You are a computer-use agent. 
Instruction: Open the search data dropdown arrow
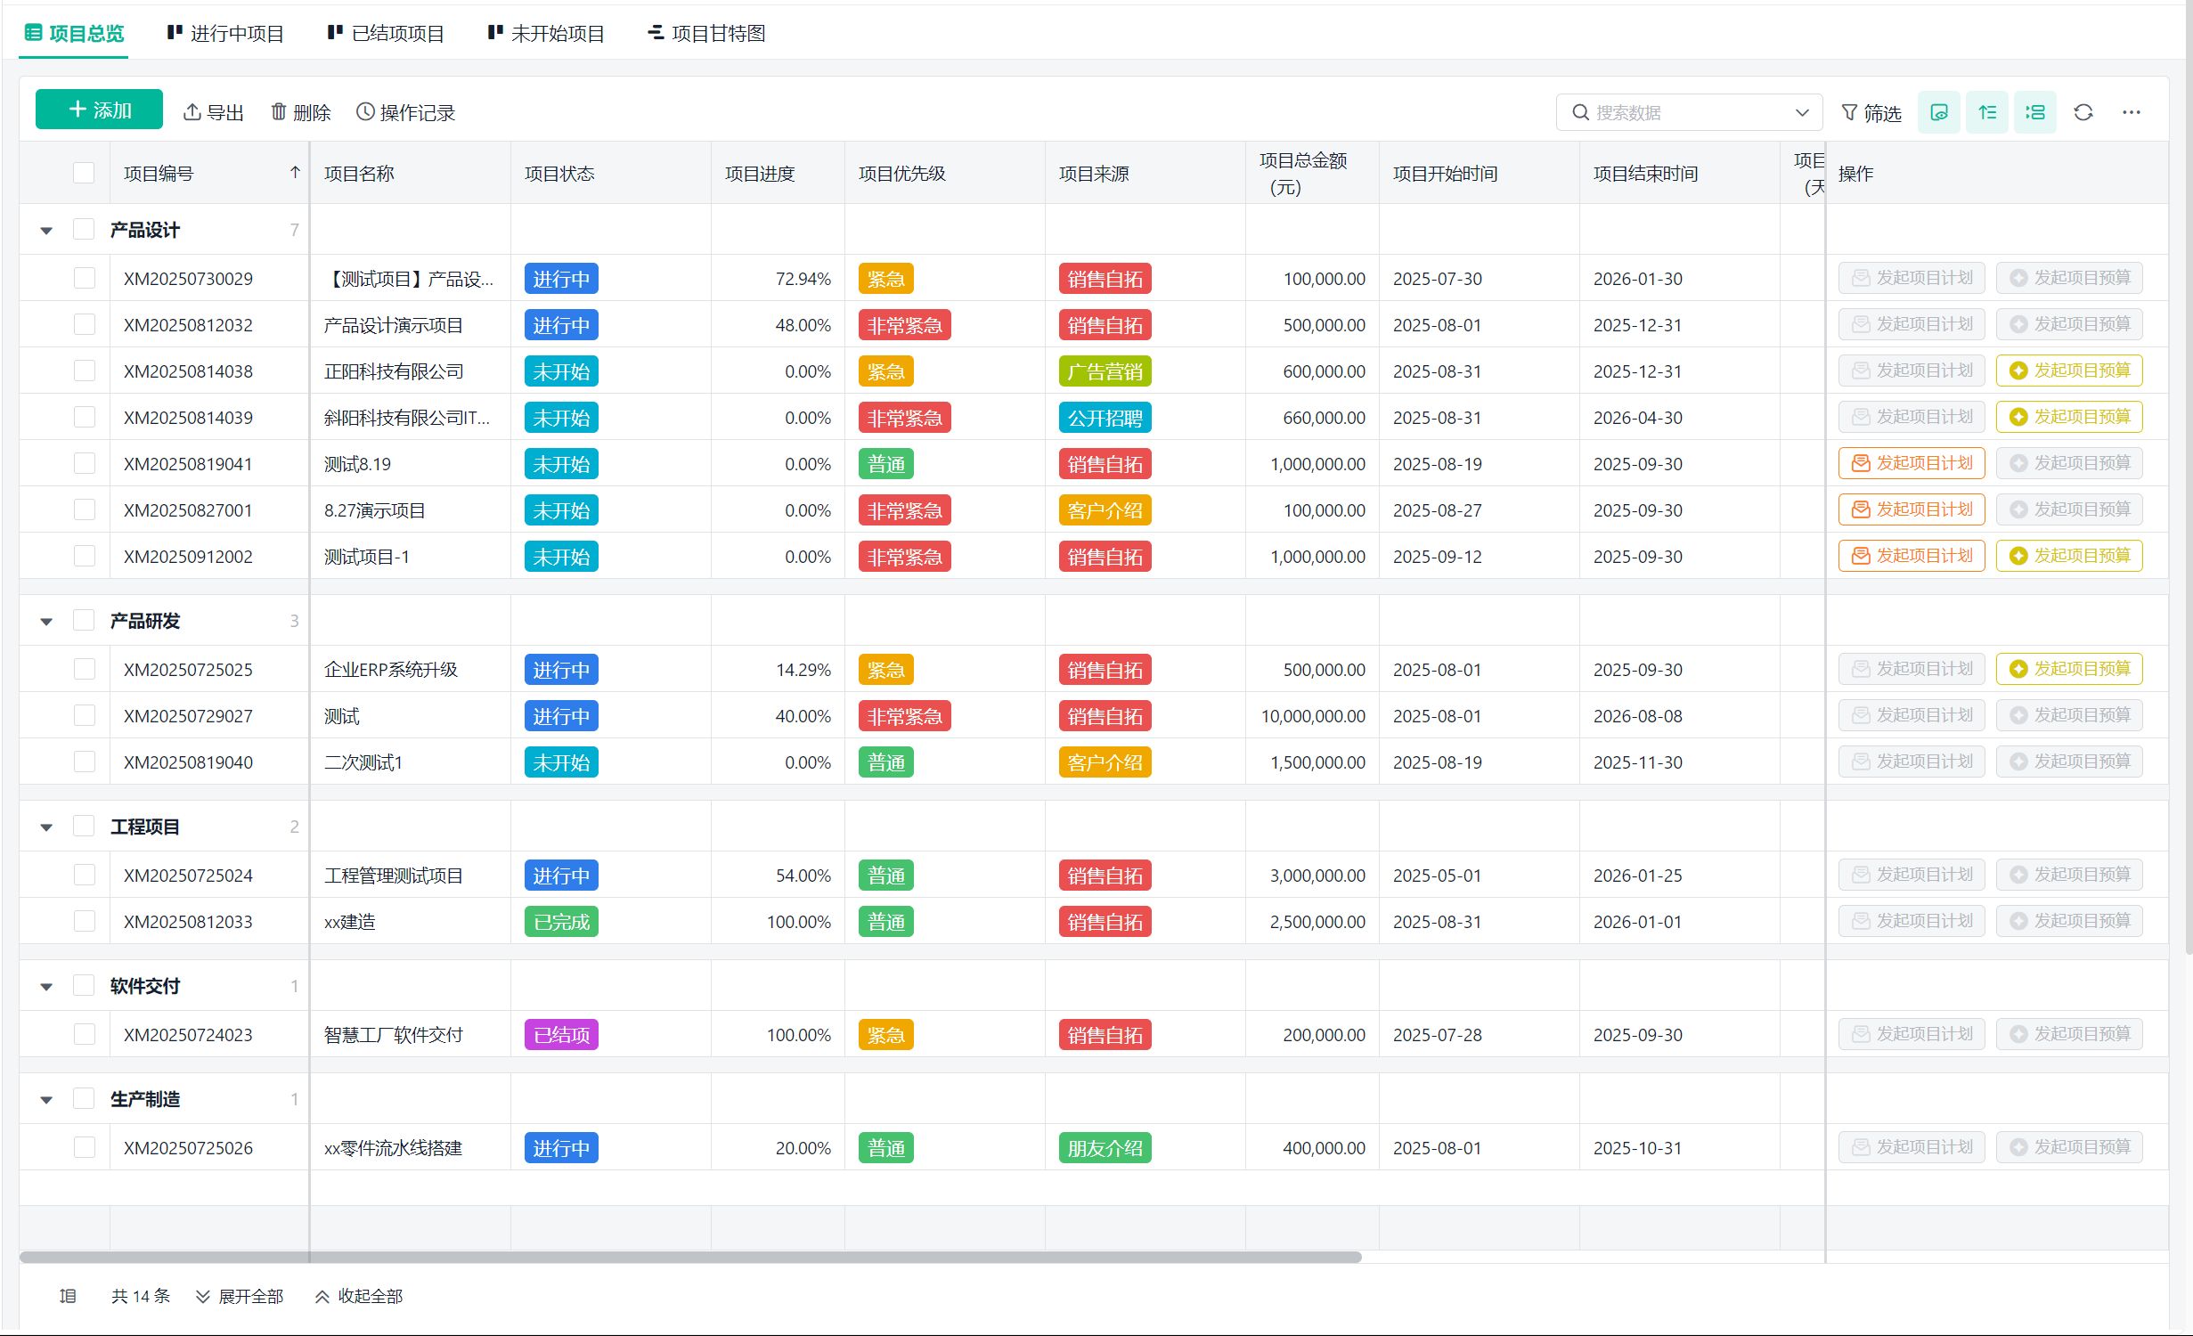point(1802,112)
